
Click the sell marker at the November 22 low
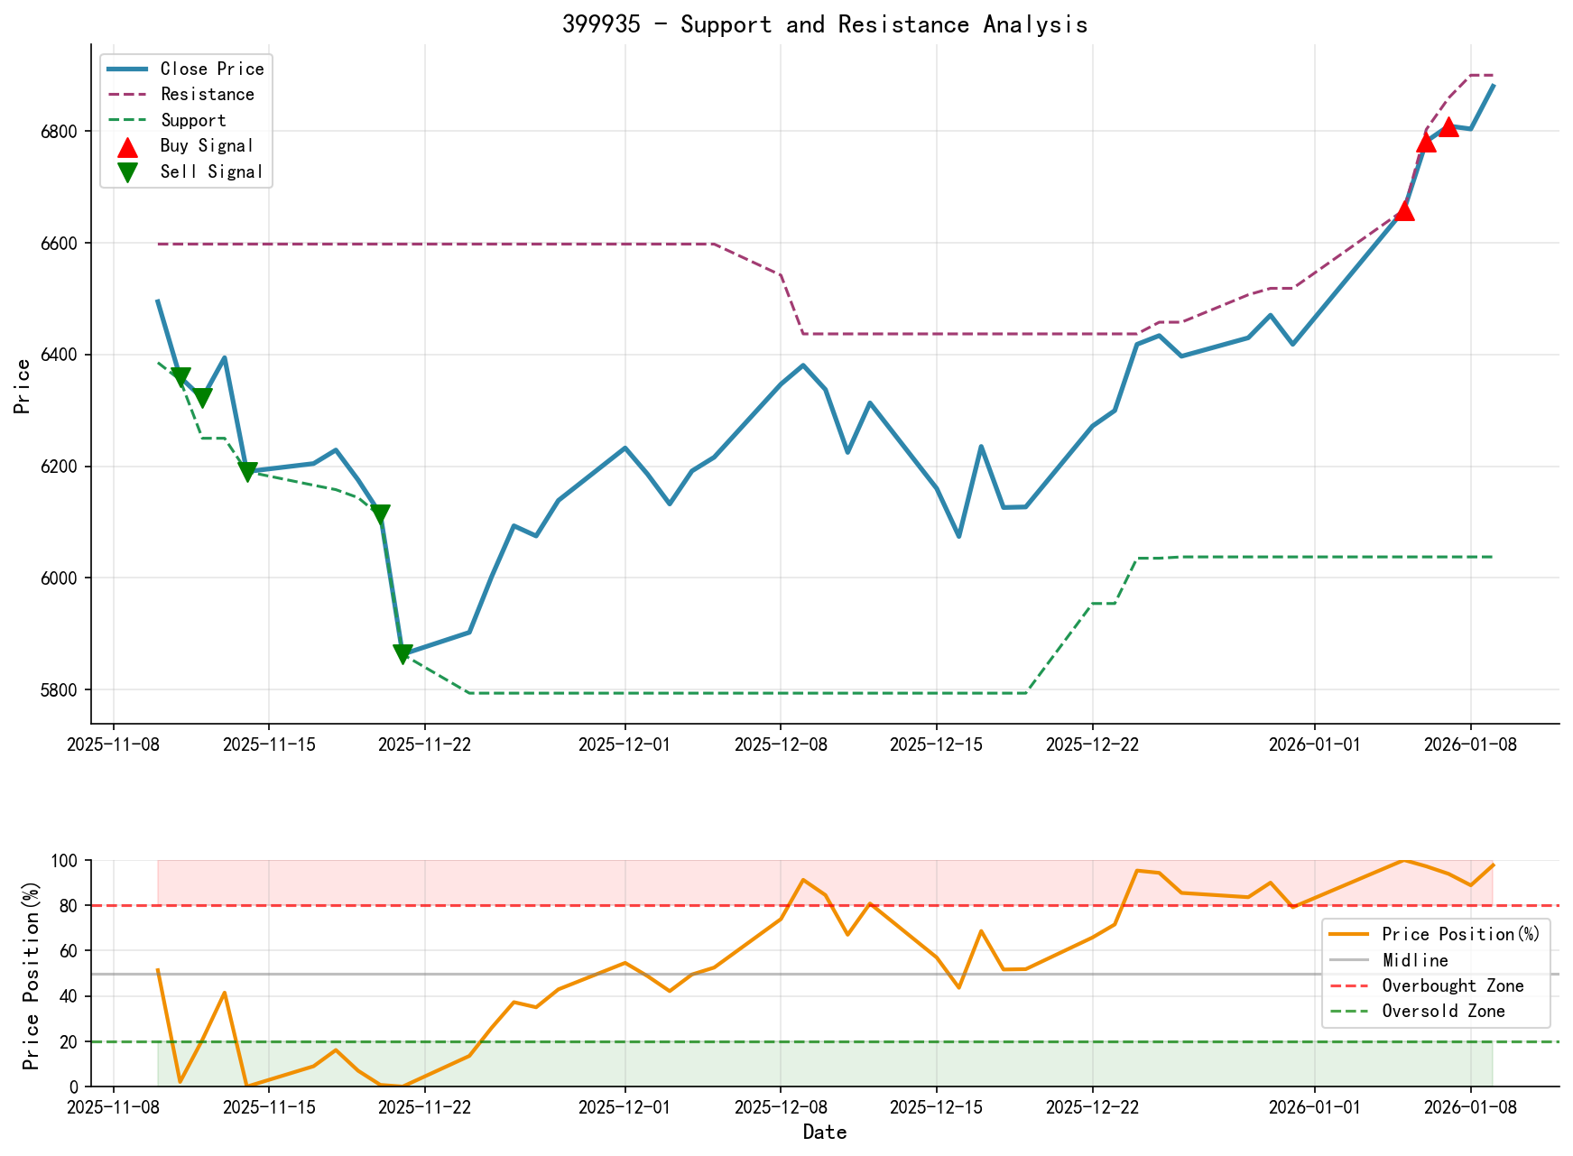click(x=401, y=650)
